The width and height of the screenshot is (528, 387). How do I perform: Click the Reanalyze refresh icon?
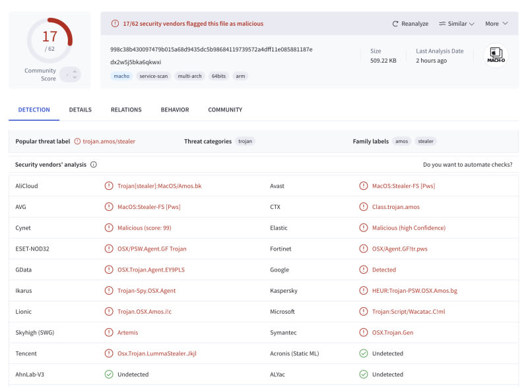click(395, 24)
